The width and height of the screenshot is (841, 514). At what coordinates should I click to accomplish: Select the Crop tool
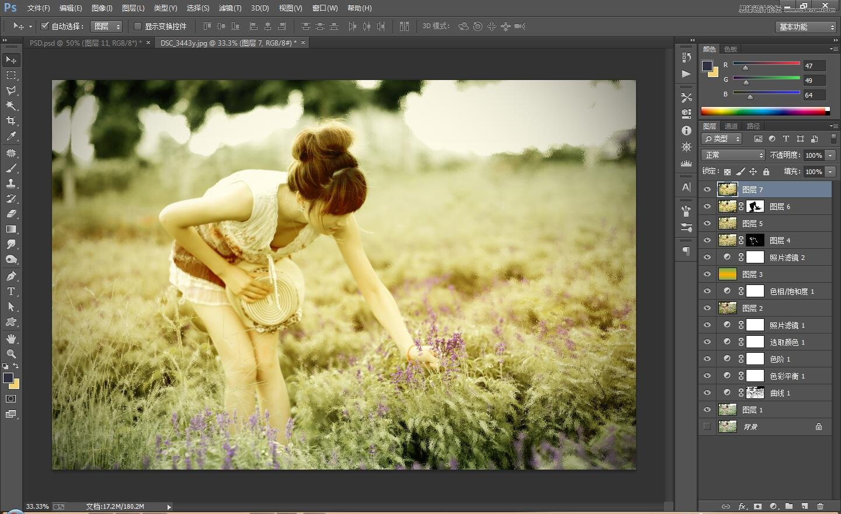pos(12,121)
